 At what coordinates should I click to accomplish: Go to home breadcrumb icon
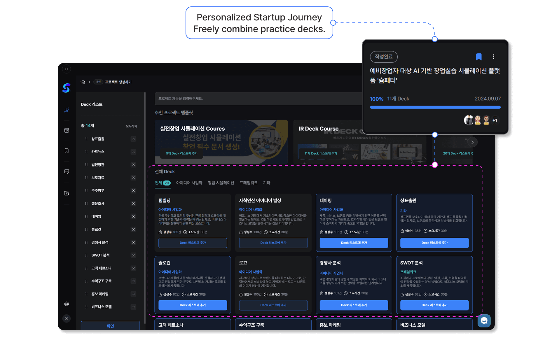click(x=83, y=82)
